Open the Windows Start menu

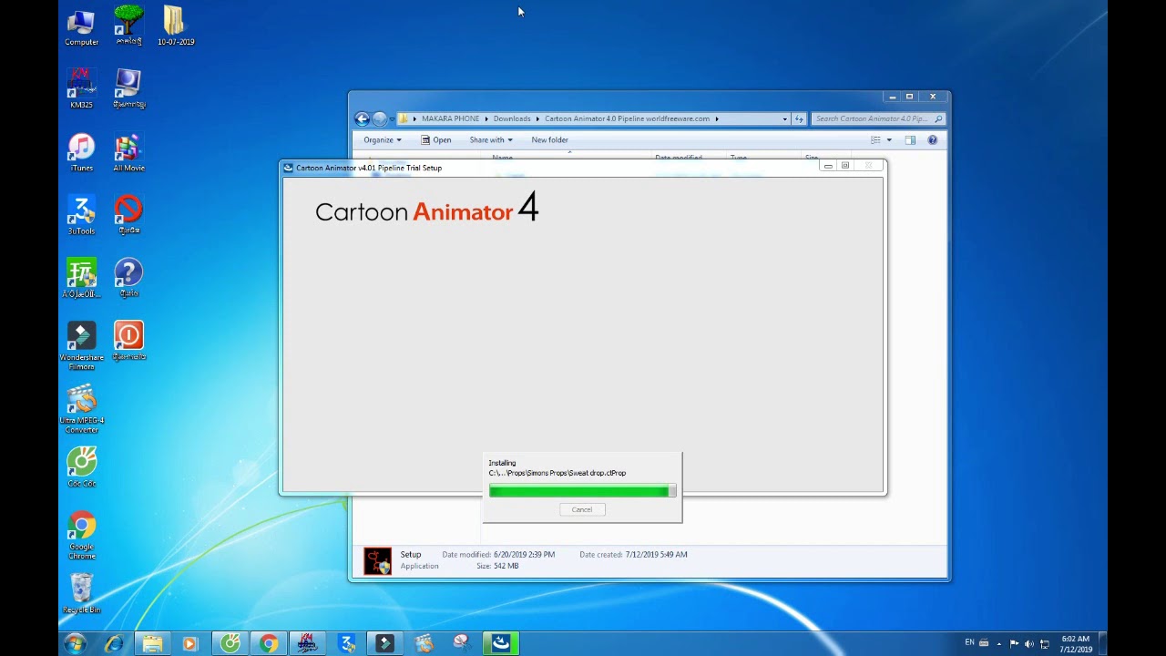coord(75,643)
